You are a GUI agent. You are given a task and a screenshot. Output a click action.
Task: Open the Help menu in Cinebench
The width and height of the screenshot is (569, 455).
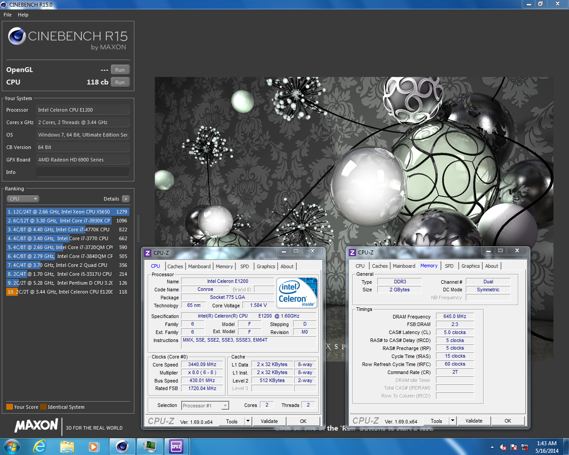point(23,15)
